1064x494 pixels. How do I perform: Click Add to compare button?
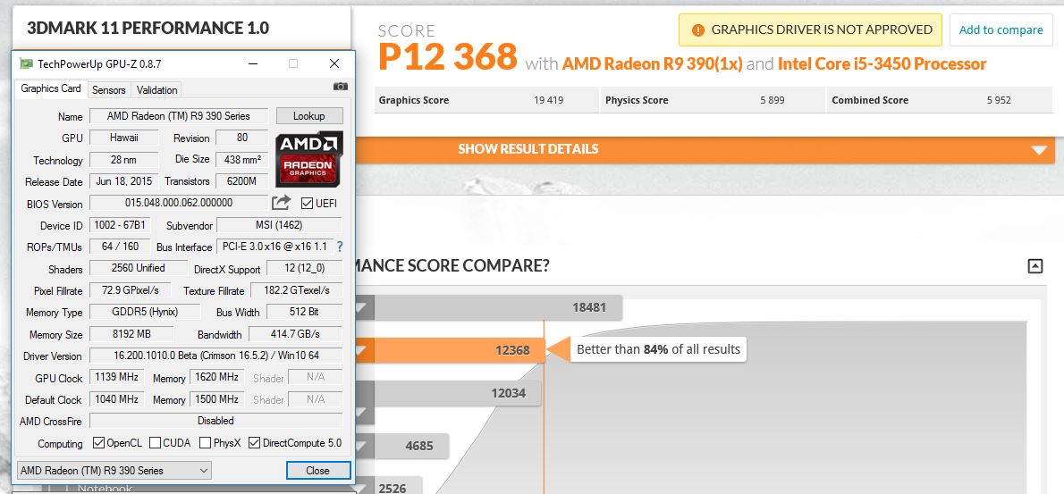point(1001,29)
